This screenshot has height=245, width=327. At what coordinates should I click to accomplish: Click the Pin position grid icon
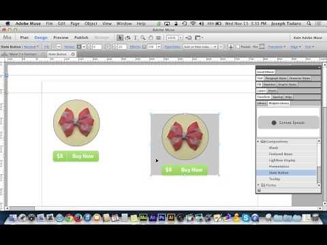[262, 46]
